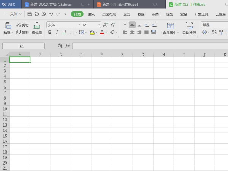Align cell content to top

click(x=125, y=25)
